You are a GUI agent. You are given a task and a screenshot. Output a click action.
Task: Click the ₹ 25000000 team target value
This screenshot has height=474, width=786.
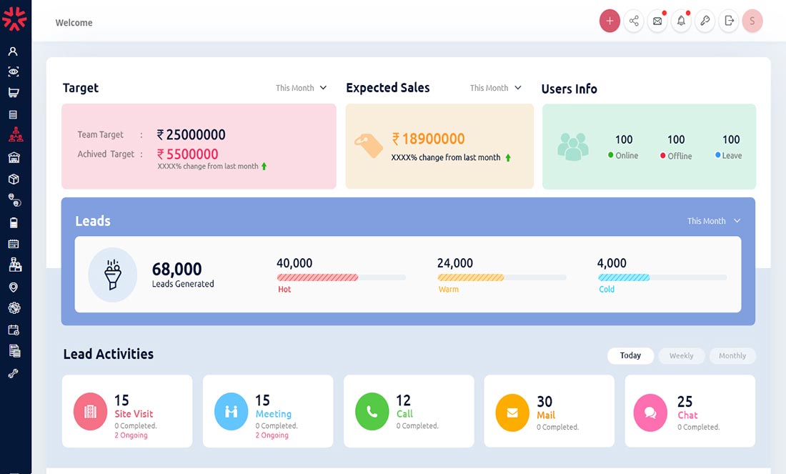[191, 134]
